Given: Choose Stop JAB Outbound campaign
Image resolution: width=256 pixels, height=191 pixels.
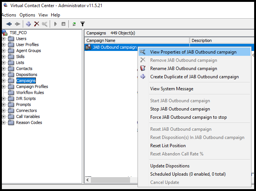Looking at the screenshot, I should point(180,109).
